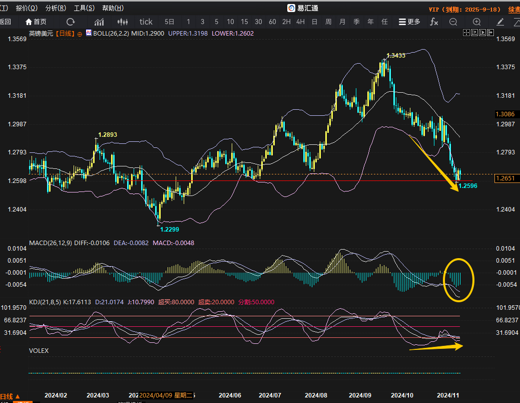Click the orange circle next to 【日线】

coord(79,34)
